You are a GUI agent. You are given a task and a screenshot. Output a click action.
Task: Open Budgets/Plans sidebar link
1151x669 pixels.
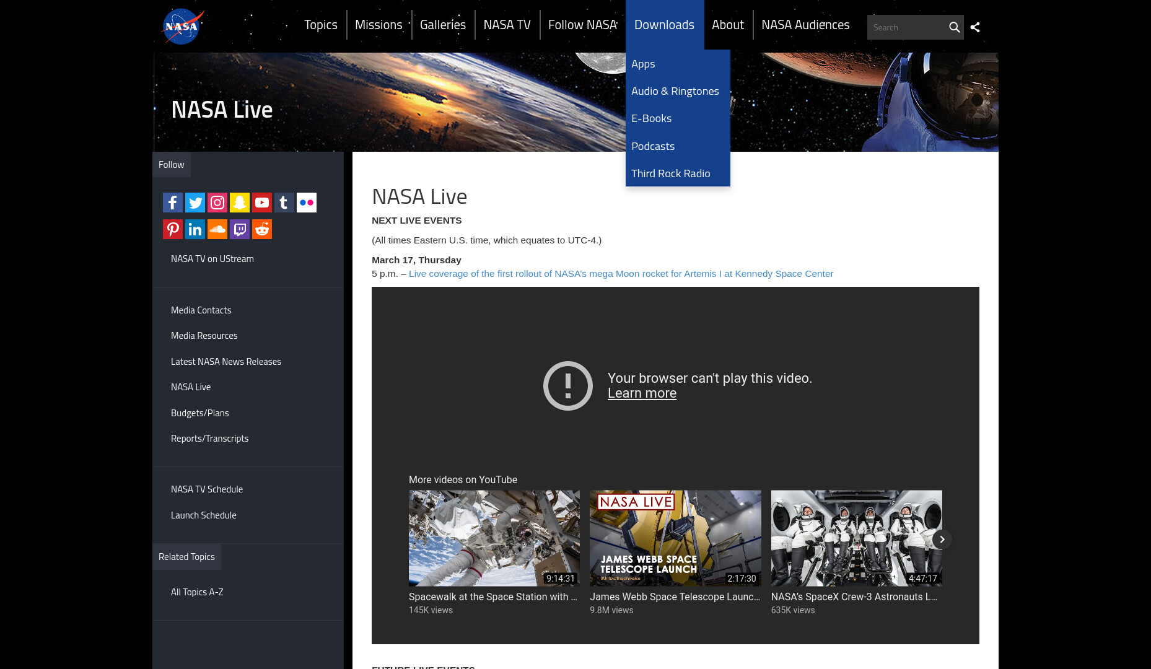point(200,413)
